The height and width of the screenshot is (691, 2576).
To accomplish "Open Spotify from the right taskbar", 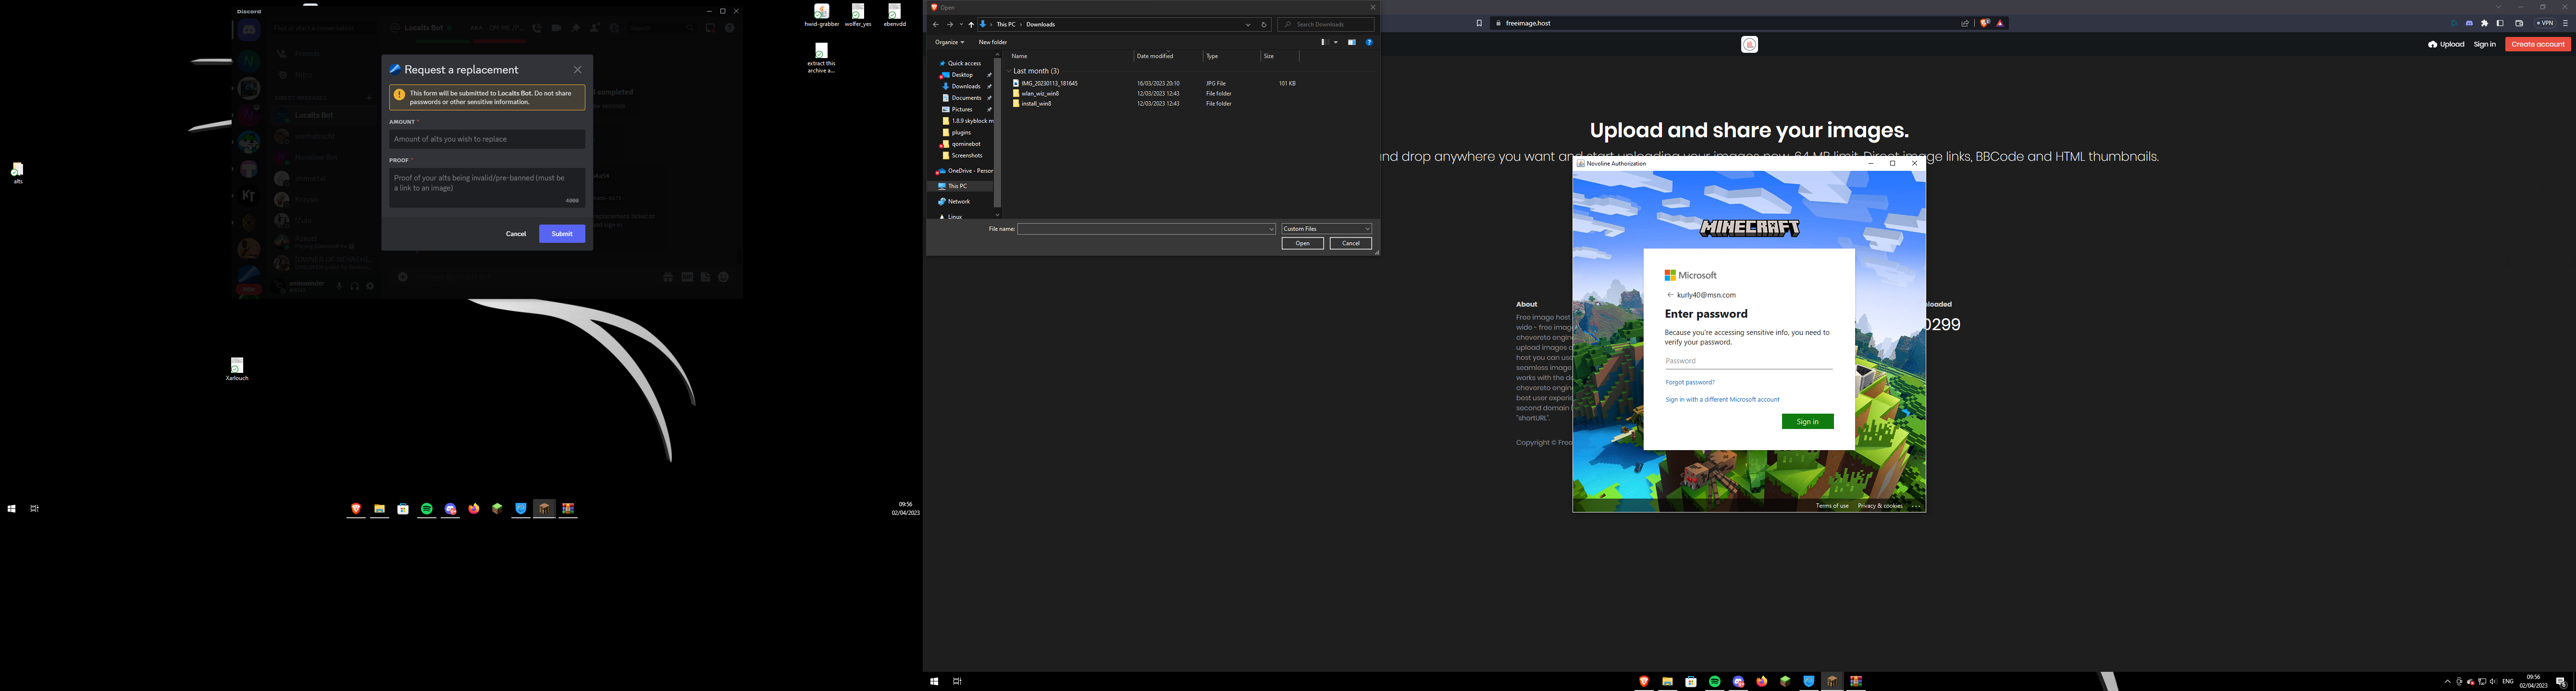I will click(x=1714, y=681).
